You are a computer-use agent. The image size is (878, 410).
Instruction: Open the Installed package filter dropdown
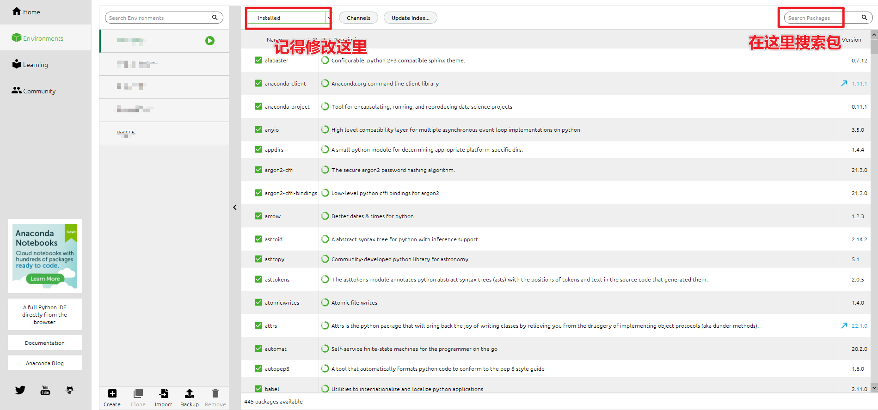coord(289,18)
